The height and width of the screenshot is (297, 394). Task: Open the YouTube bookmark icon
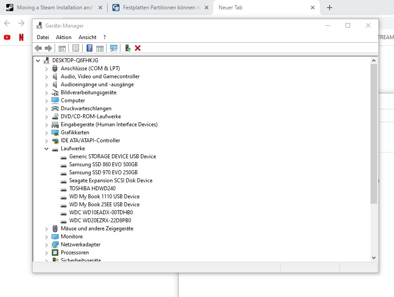7,37
